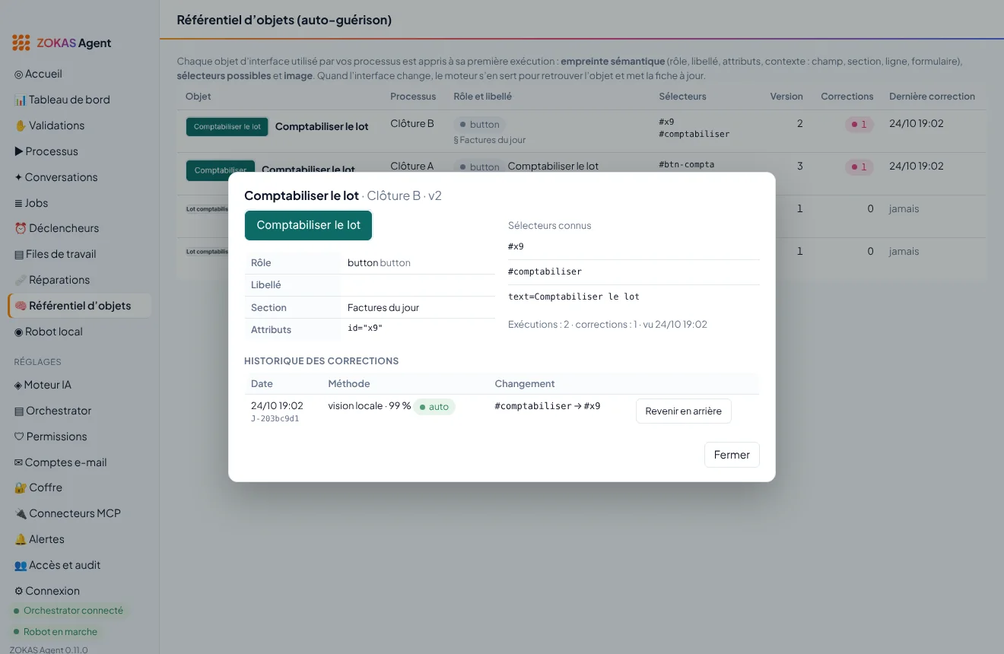Click the envelope icon for Comptes e-mail
The width and height of the screenshot is (1004, 654).
tap(19, 462)
